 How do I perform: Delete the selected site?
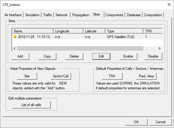point(74,56)
